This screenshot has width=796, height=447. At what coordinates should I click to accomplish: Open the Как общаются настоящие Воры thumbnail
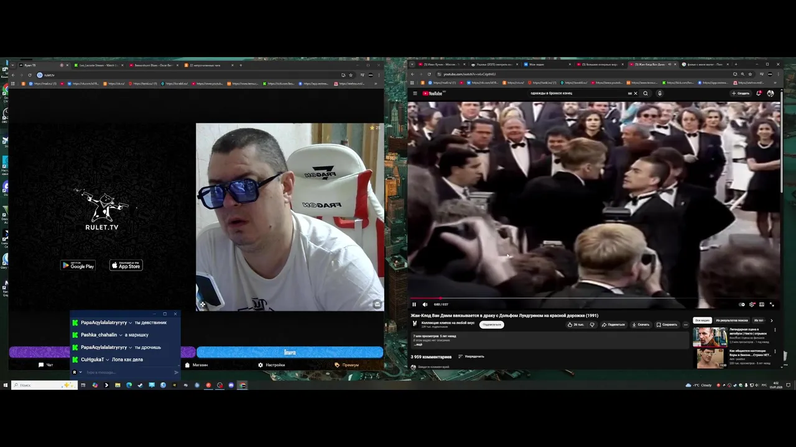click(x=710, y=358)
